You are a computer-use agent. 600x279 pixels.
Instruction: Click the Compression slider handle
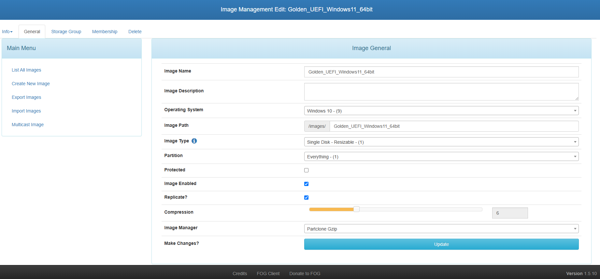point(357,209)
